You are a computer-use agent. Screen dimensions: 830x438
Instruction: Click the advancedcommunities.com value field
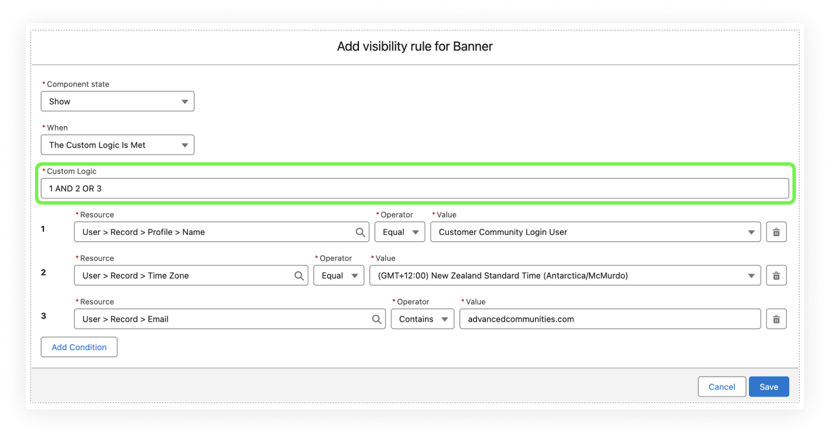(610, 319)
